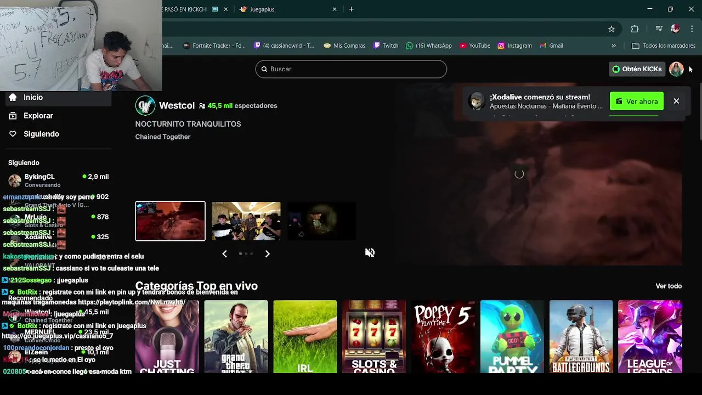The image size is (702, 395).
Task: Open the WhatsApp bookmark
Action: pos(429,46)
